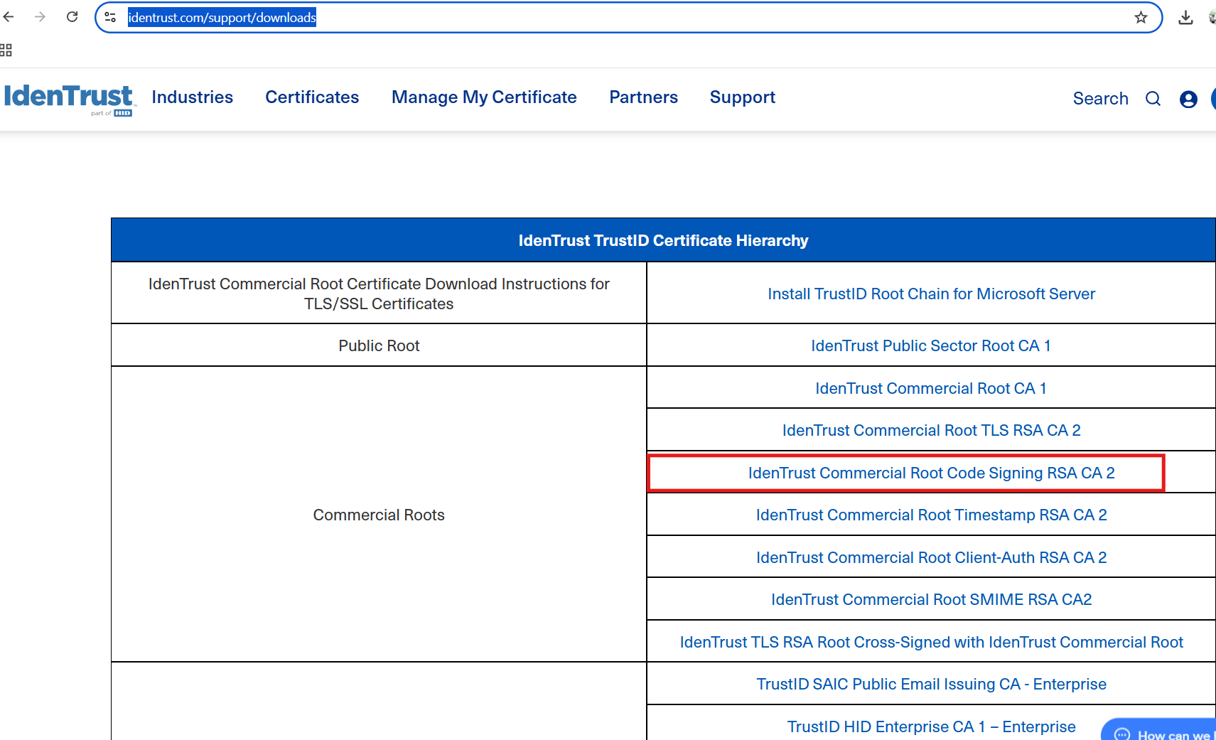Open IdenTrust TLS RSA Root Cross-Signed link
This screenshot has width=1216, height=740.
pyautogui.click(x=931, y=642)
